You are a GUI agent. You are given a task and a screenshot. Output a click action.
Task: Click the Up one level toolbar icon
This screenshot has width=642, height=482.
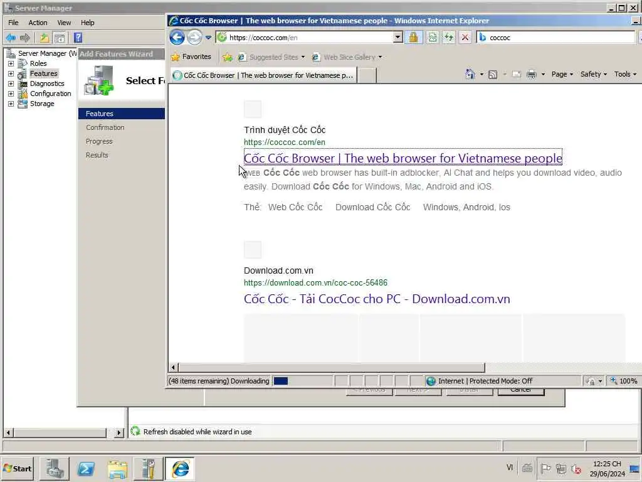pos(45,38)
